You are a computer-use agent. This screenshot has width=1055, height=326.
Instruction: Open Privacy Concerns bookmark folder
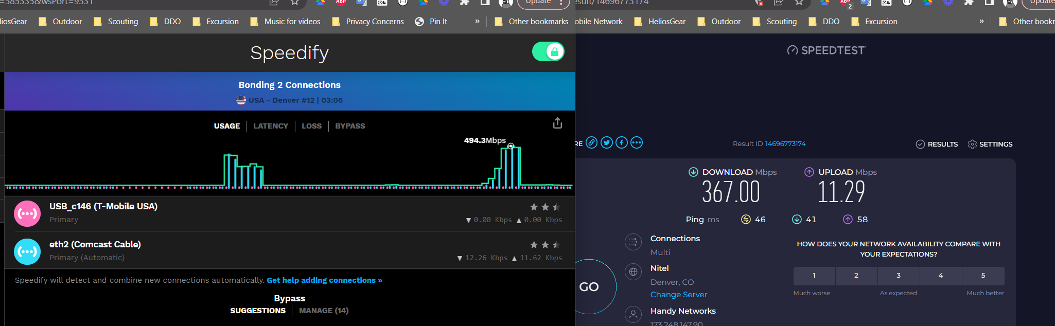tap(368, 22)
